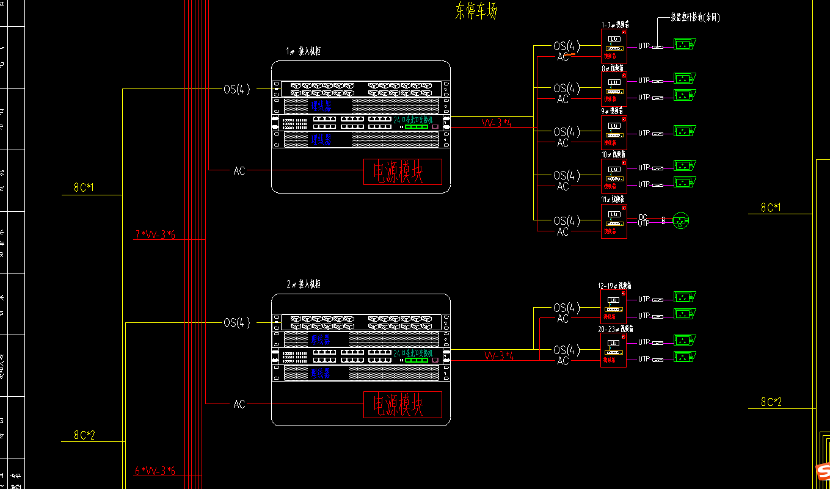830x489 pixels.
Task: Click the VV-3*4 label from 2# cabinet switch
Action: click(500, 356)
